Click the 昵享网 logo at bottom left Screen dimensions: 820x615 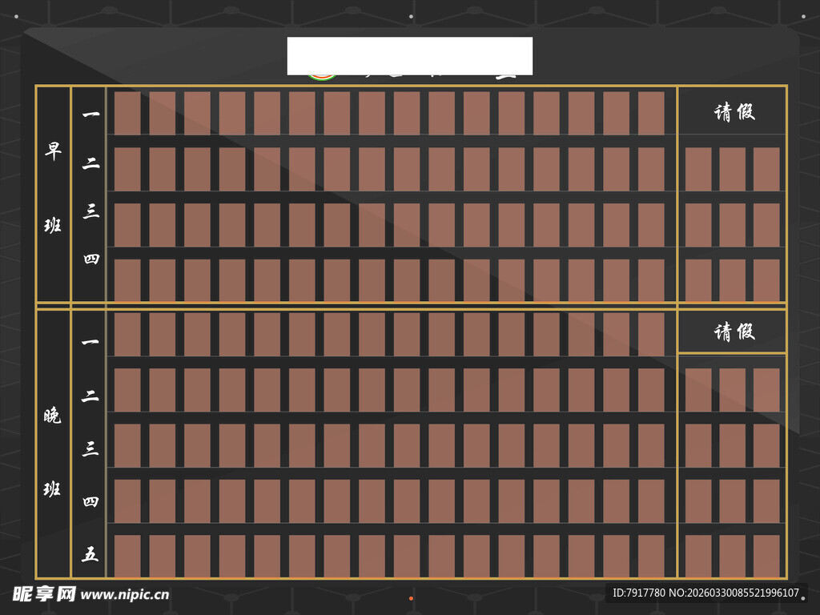[x=44, y=594]
